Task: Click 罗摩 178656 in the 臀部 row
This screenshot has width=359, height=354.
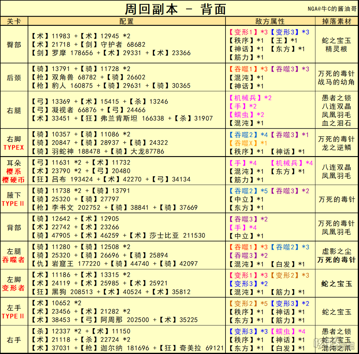Action: click(x=72, y=53)
